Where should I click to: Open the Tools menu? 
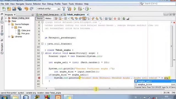point(71,4)
